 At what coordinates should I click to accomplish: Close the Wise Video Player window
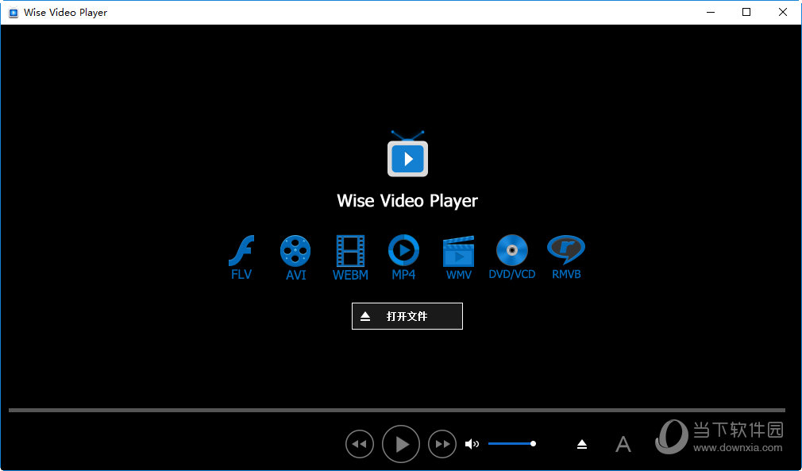click(x=783, y=12)
